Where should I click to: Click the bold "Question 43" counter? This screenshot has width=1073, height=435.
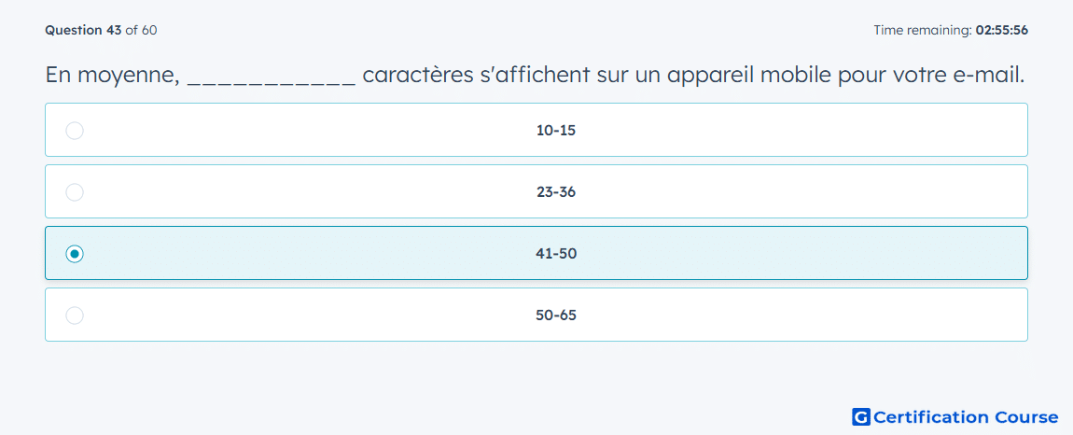83,30
